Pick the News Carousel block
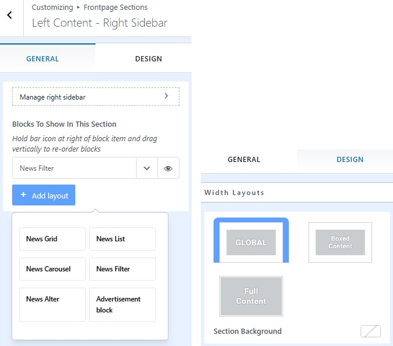393x346 pixels. [52, 269]
